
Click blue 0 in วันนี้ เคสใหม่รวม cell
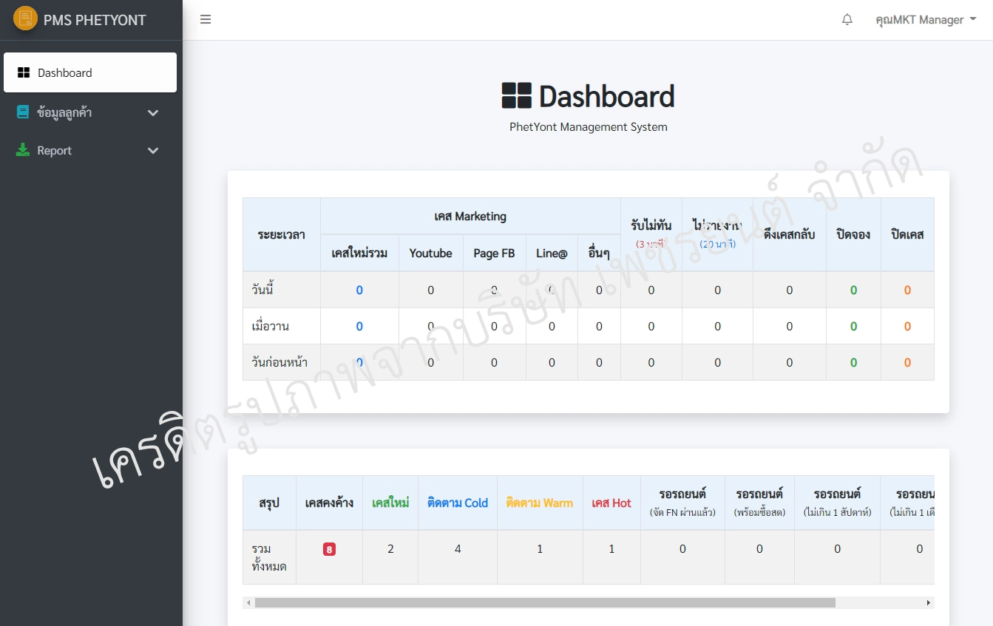[x=359, y=290]
